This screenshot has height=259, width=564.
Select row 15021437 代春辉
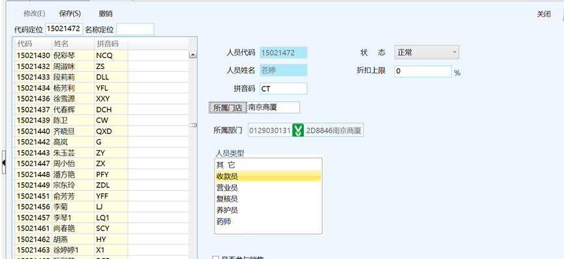click(102, 109)
